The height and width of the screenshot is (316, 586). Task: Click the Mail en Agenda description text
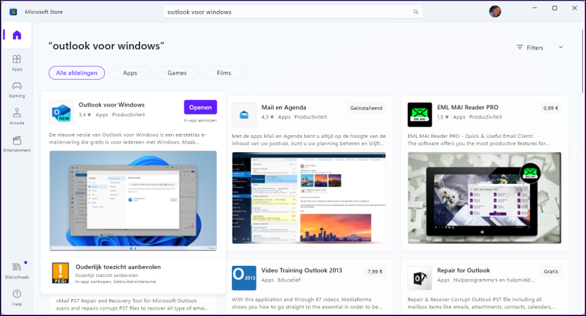click(x=309, y=140)
